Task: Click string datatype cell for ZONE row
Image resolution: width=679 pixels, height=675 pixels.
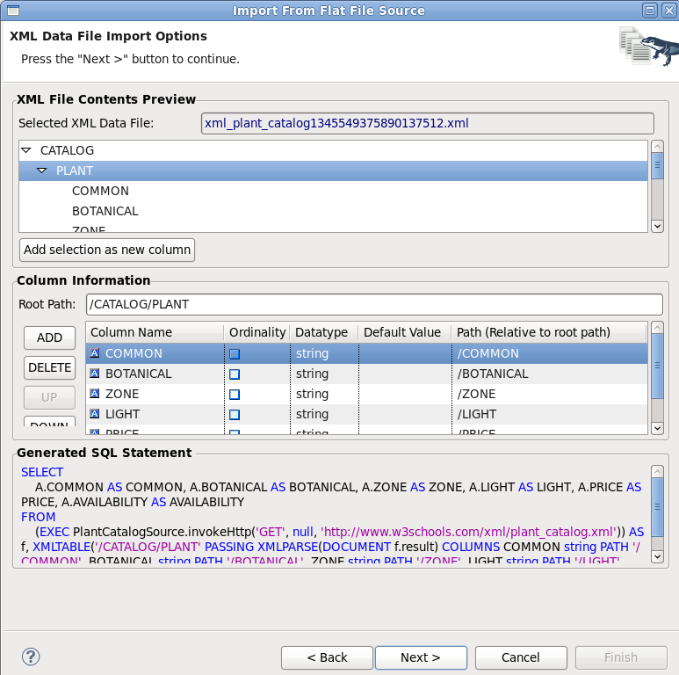Action: click(x=324, y=394)
